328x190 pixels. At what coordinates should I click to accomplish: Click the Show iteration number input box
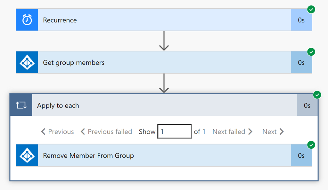point(175,131)
